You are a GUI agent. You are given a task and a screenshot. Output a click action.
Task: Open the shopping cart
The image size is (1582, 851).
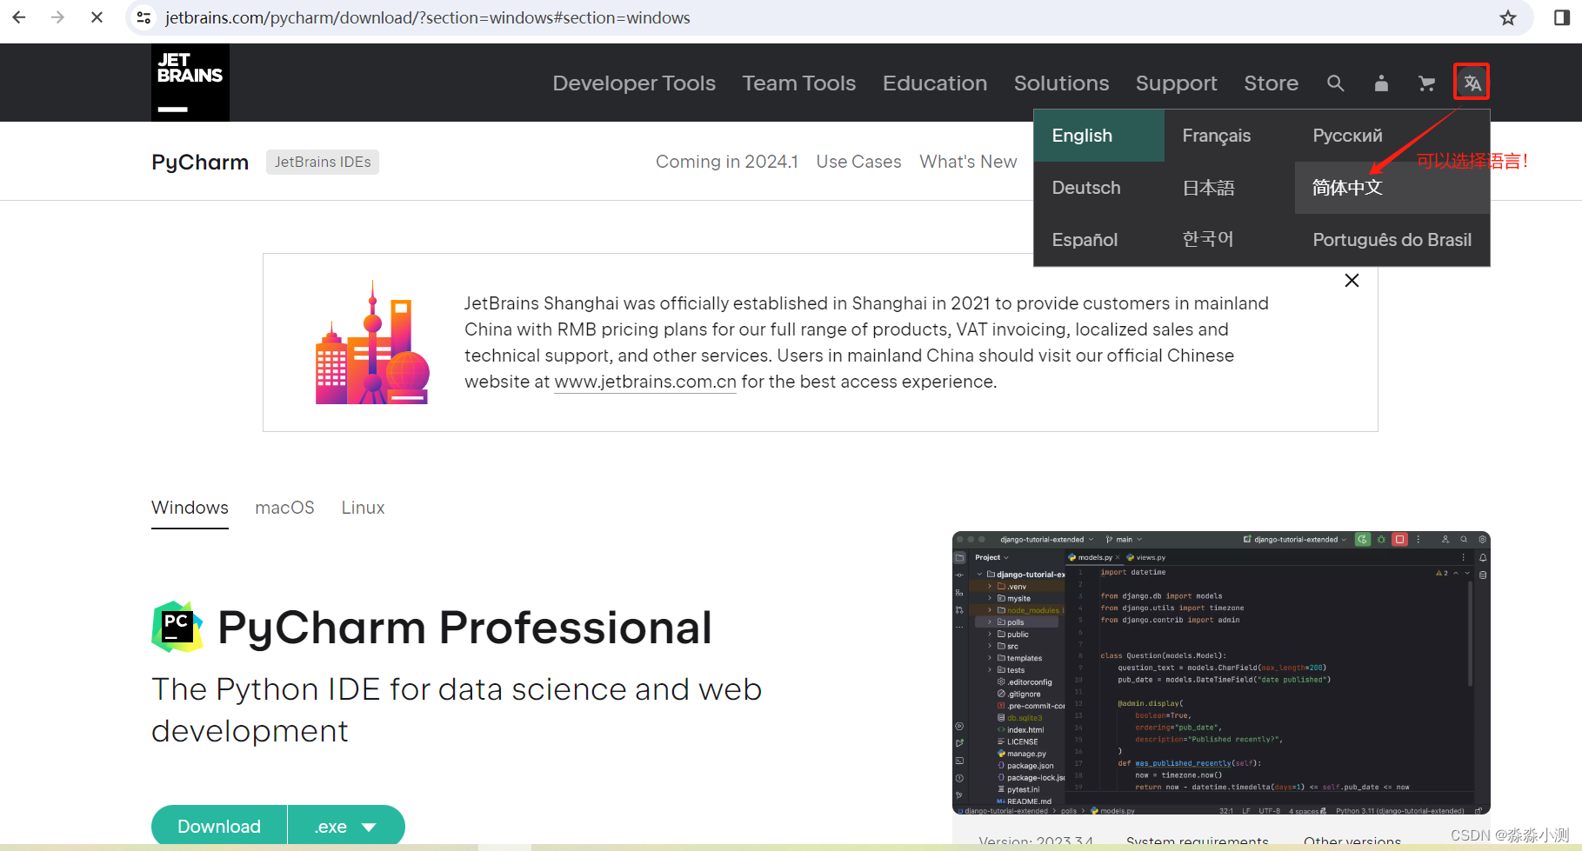point(1426,83)
